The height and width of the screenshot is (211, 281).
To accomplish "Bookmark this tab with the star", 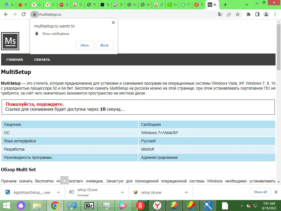I will 238,14.
